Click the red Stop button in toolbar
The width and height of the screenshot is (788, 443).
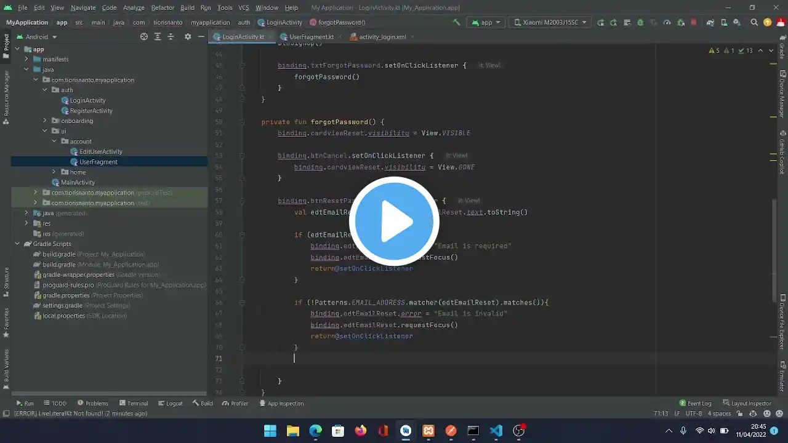694,22
